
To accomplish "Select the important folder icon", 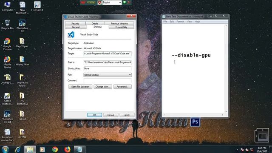I will [22, 80].
